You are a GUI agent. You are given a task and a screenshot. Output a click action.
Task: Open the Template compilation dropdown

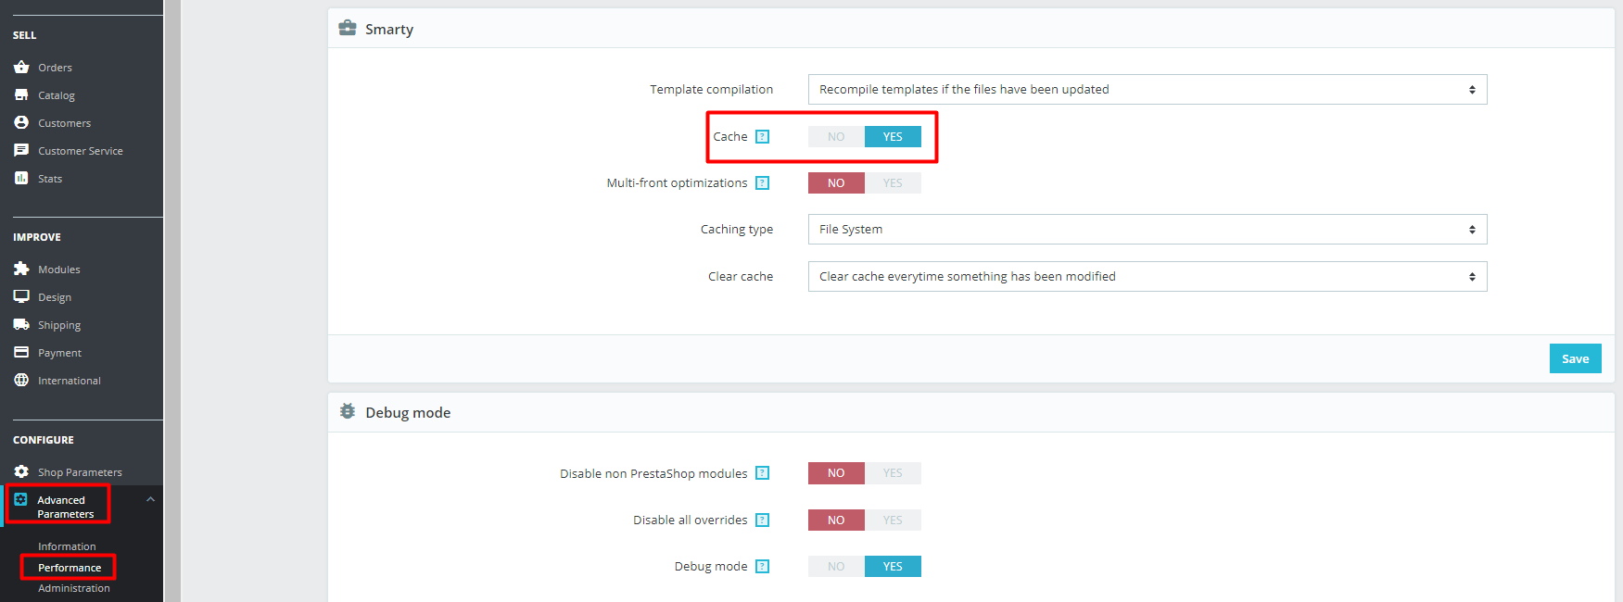[x=1147, y=90]
